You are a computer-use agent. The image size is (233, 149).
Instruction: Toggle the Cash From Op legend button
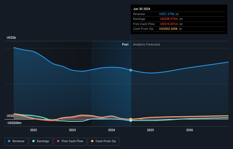pos(103,141)
